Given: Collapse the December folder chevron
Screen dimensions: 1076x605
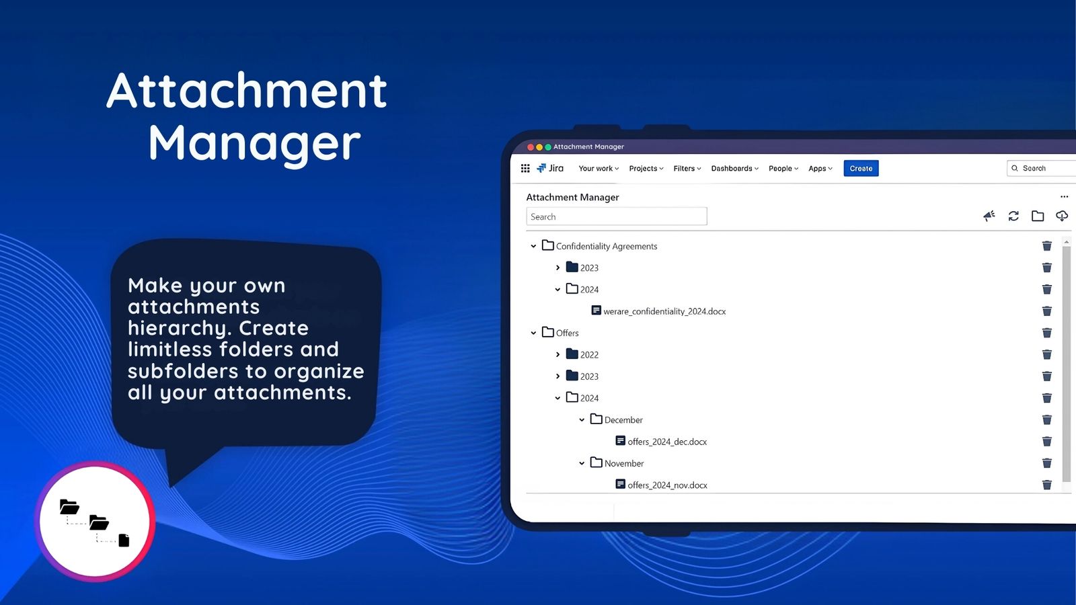Looking at the screenshot, I should [582, 419].
